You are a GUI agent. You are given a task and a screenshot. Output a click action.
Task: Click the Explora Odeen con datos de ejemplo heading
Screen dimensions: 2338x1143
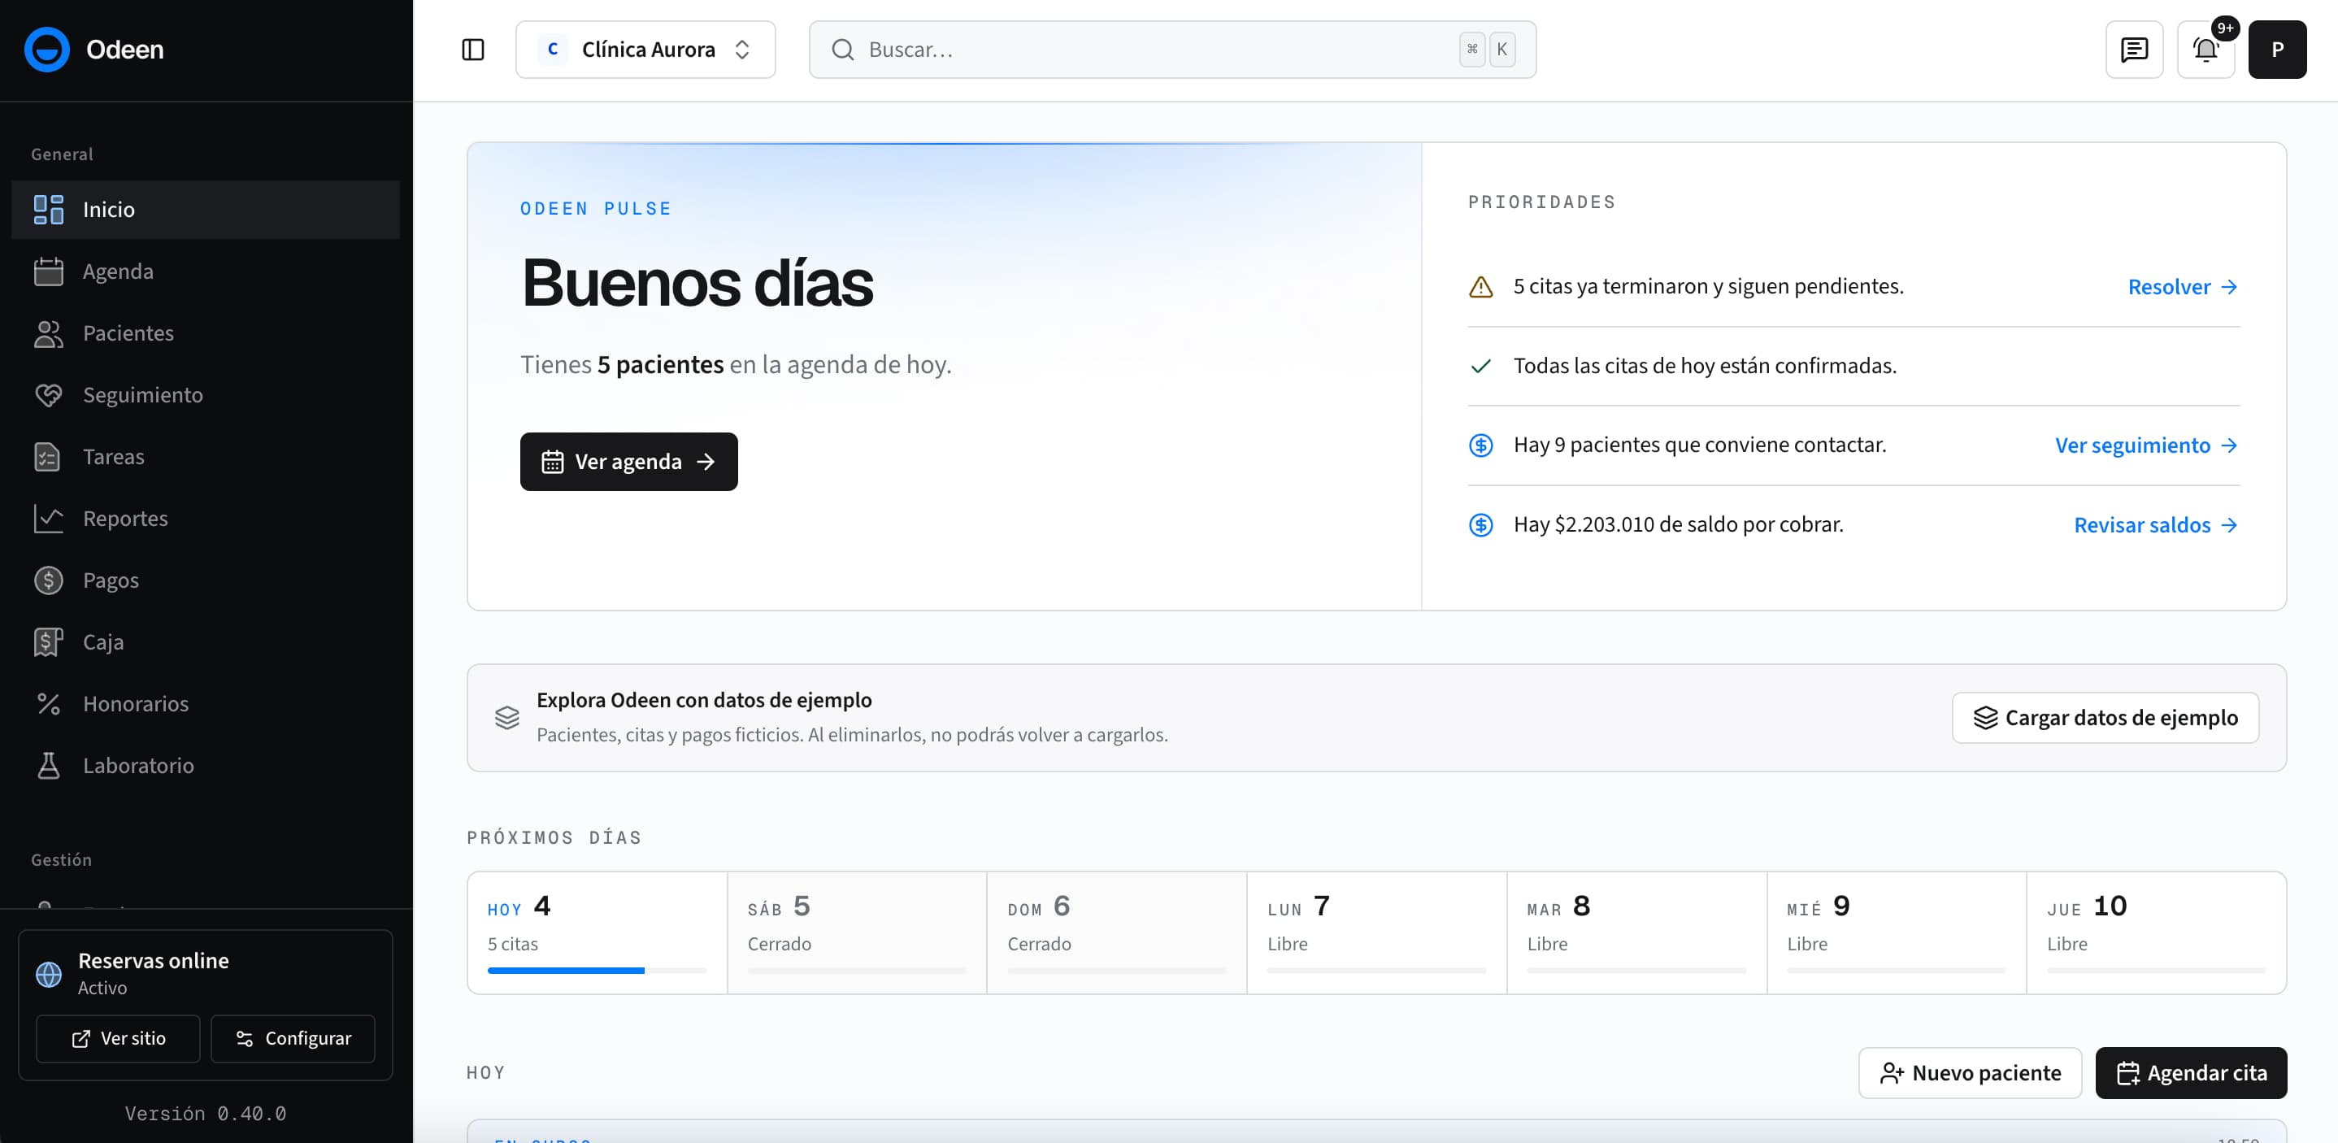703,700
